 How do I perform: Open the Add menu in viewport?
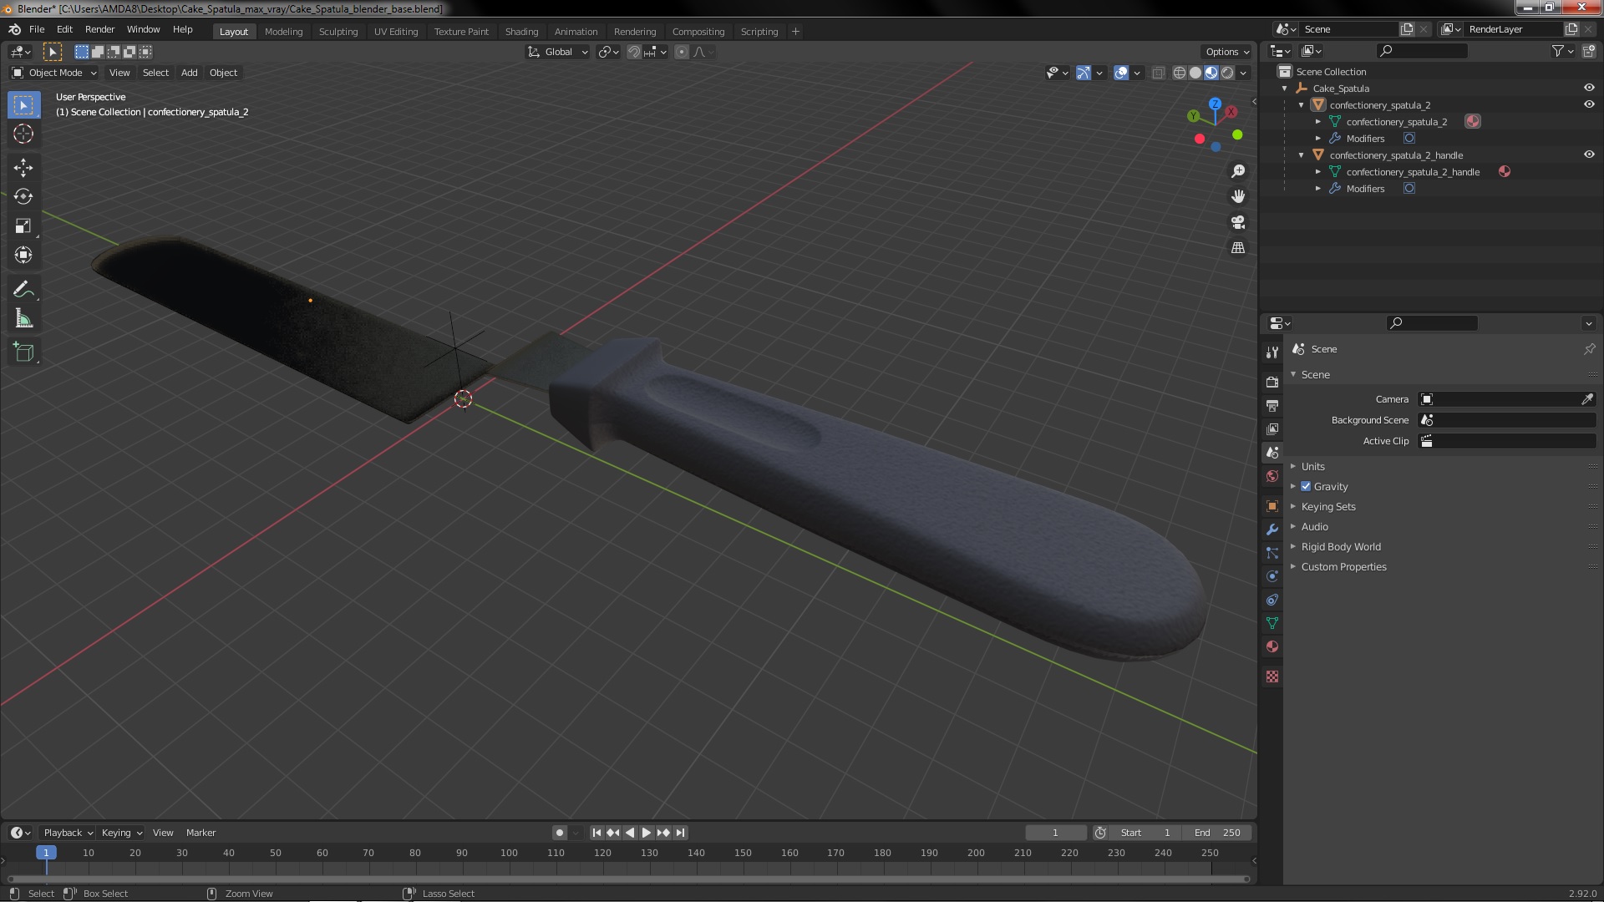pyautogui.click(x=190, y=73)
